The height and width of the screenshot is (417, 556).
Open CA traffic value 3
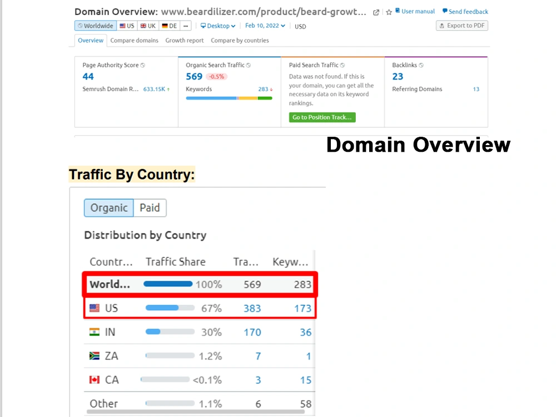coord(258,380)
